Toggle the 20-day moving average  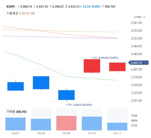coord(23,13)
